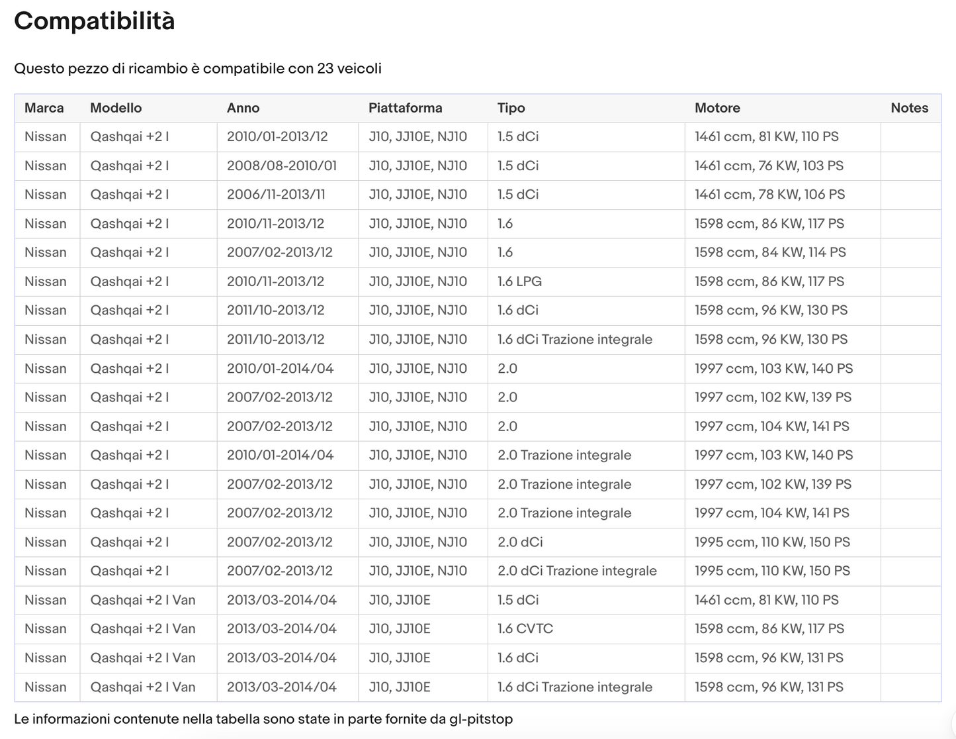This screenshot has width=956, height=739.
Task: Click the Motore column header
Action: pyautogui.click(x=717, y=108)
